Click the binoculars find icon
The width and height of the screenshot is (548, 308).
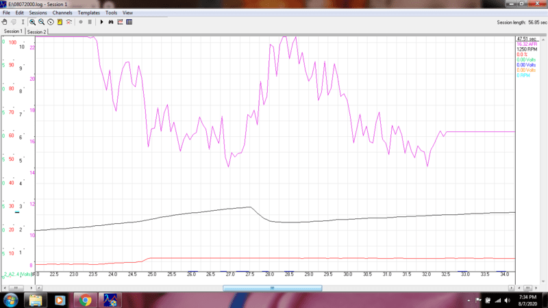(x=111, y=22)
